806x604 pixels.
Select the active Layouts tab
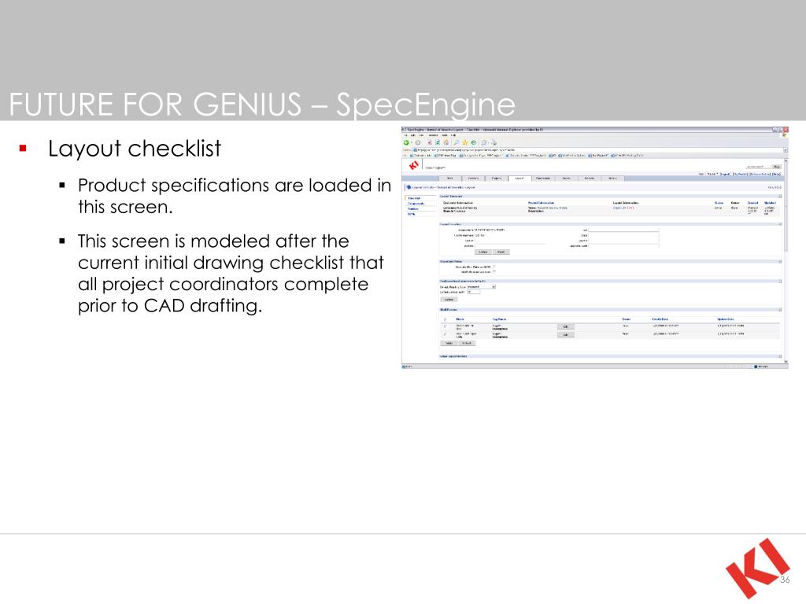click(519, 179)
